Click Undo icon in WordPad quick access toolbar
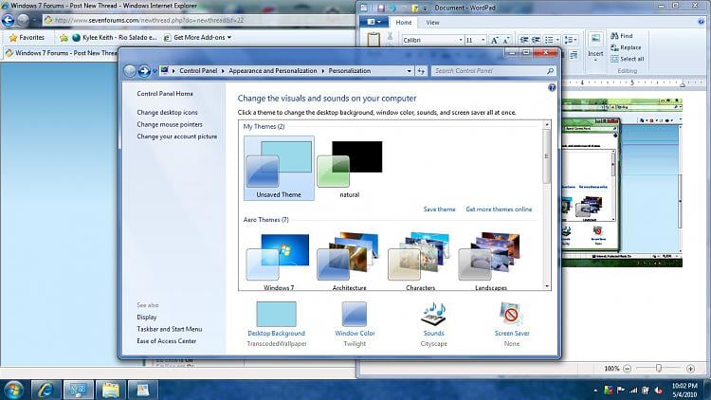 393,8
